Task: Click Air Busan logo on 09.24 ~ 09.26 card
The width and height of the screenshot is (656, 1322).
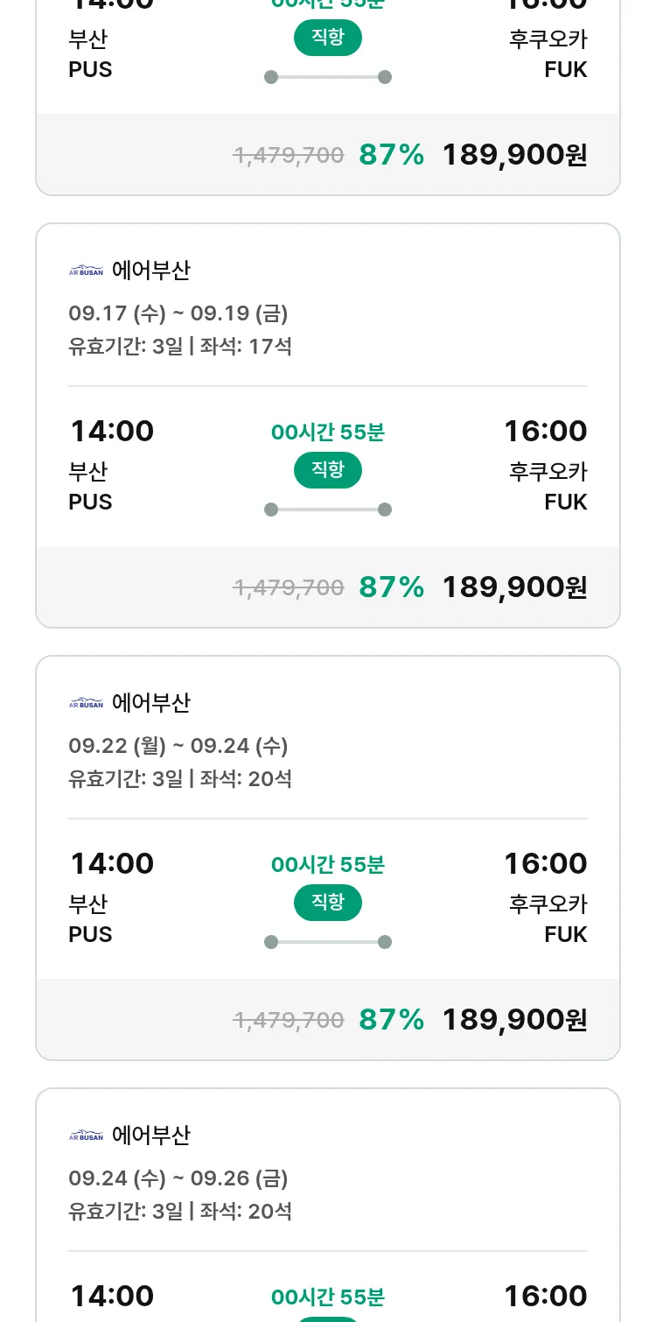Action: (86, 1136)
